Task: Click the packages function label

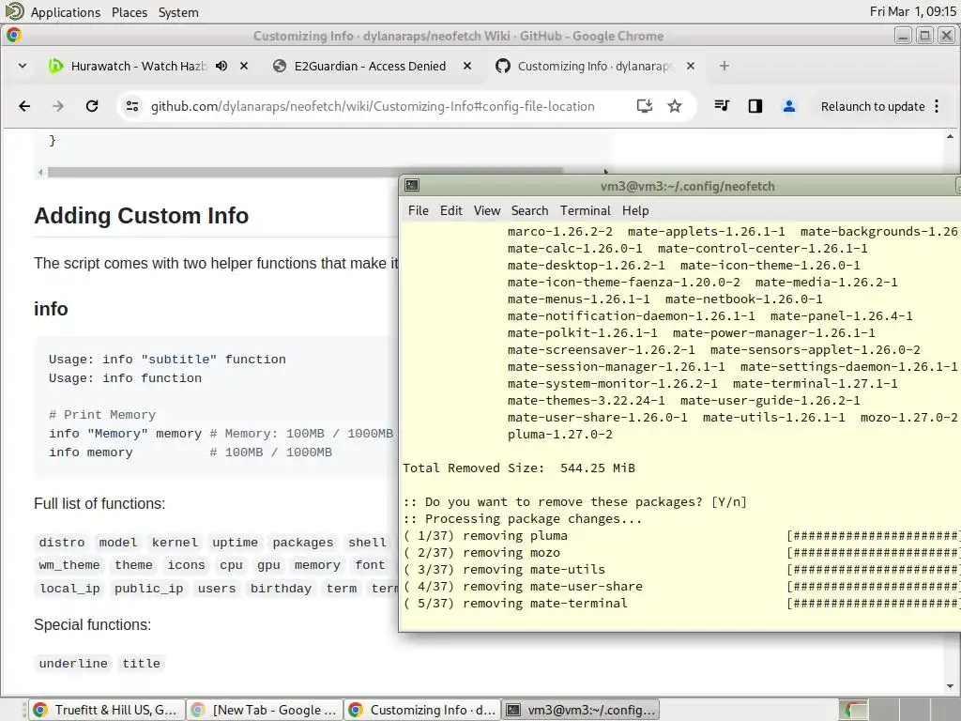Action: [x=303, y=543]
